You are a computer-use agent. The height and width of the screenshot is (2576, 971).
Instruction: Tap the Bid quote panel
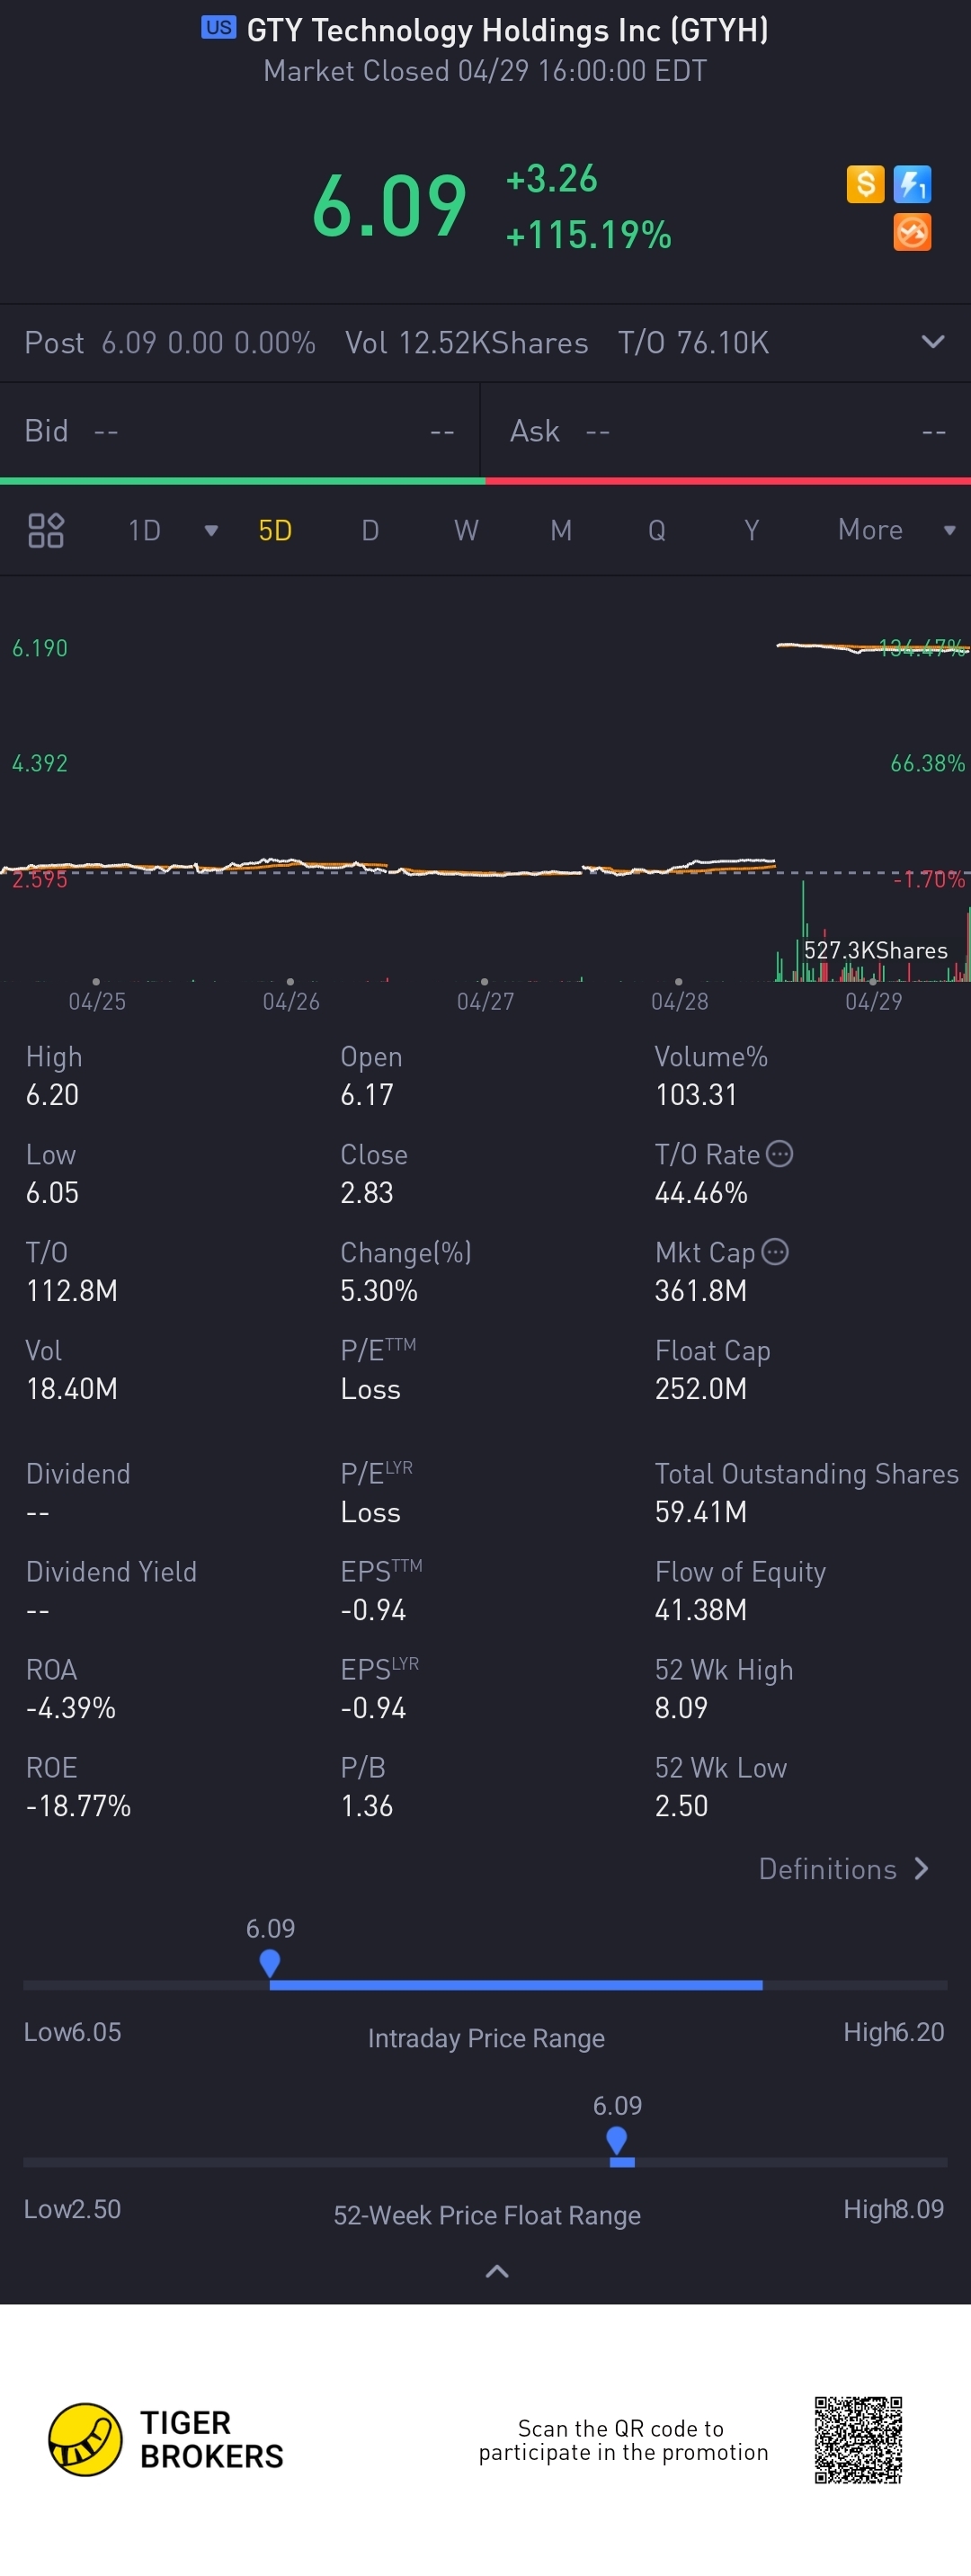coord(240,431)
